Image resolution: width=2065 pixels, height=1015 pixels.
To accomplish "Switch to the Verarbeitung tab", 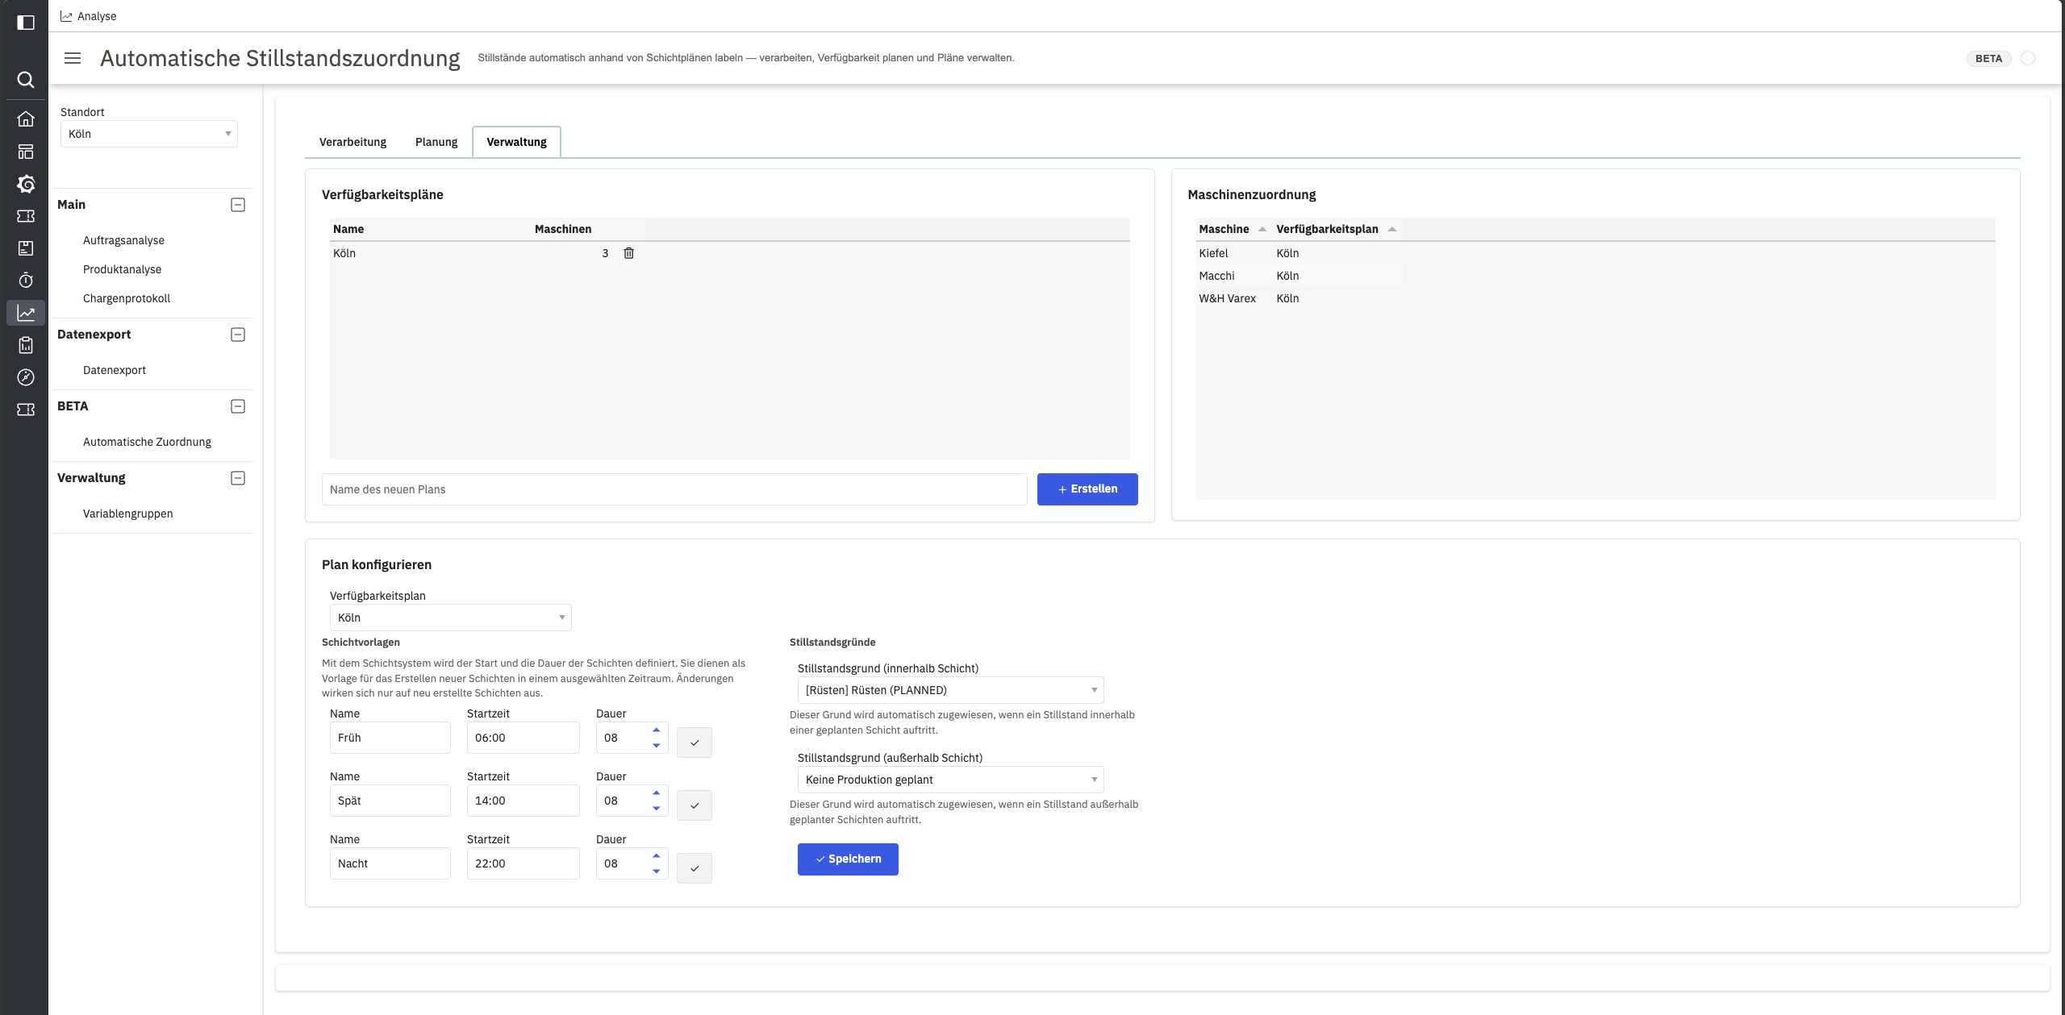I will tap(353, 142).
